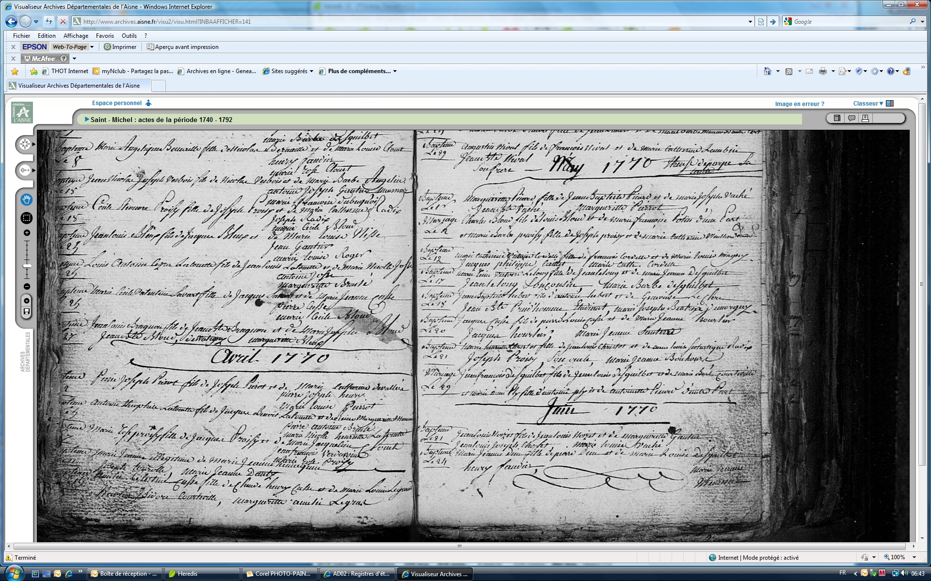Click the vertical zoom level slider handle
The width and height of the screenshot is (931, 581).
(27, 266)
